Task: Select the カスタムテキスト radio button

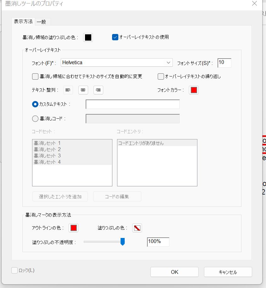Action: coord(35,104)
